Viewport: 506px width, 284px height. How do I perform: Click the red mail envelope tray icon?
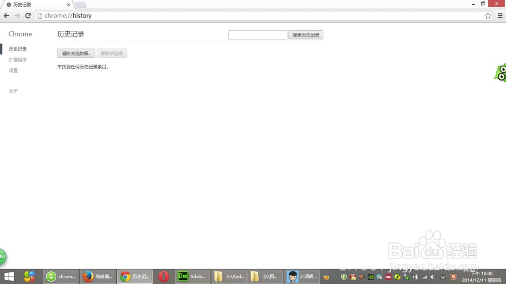coord(353,277)
